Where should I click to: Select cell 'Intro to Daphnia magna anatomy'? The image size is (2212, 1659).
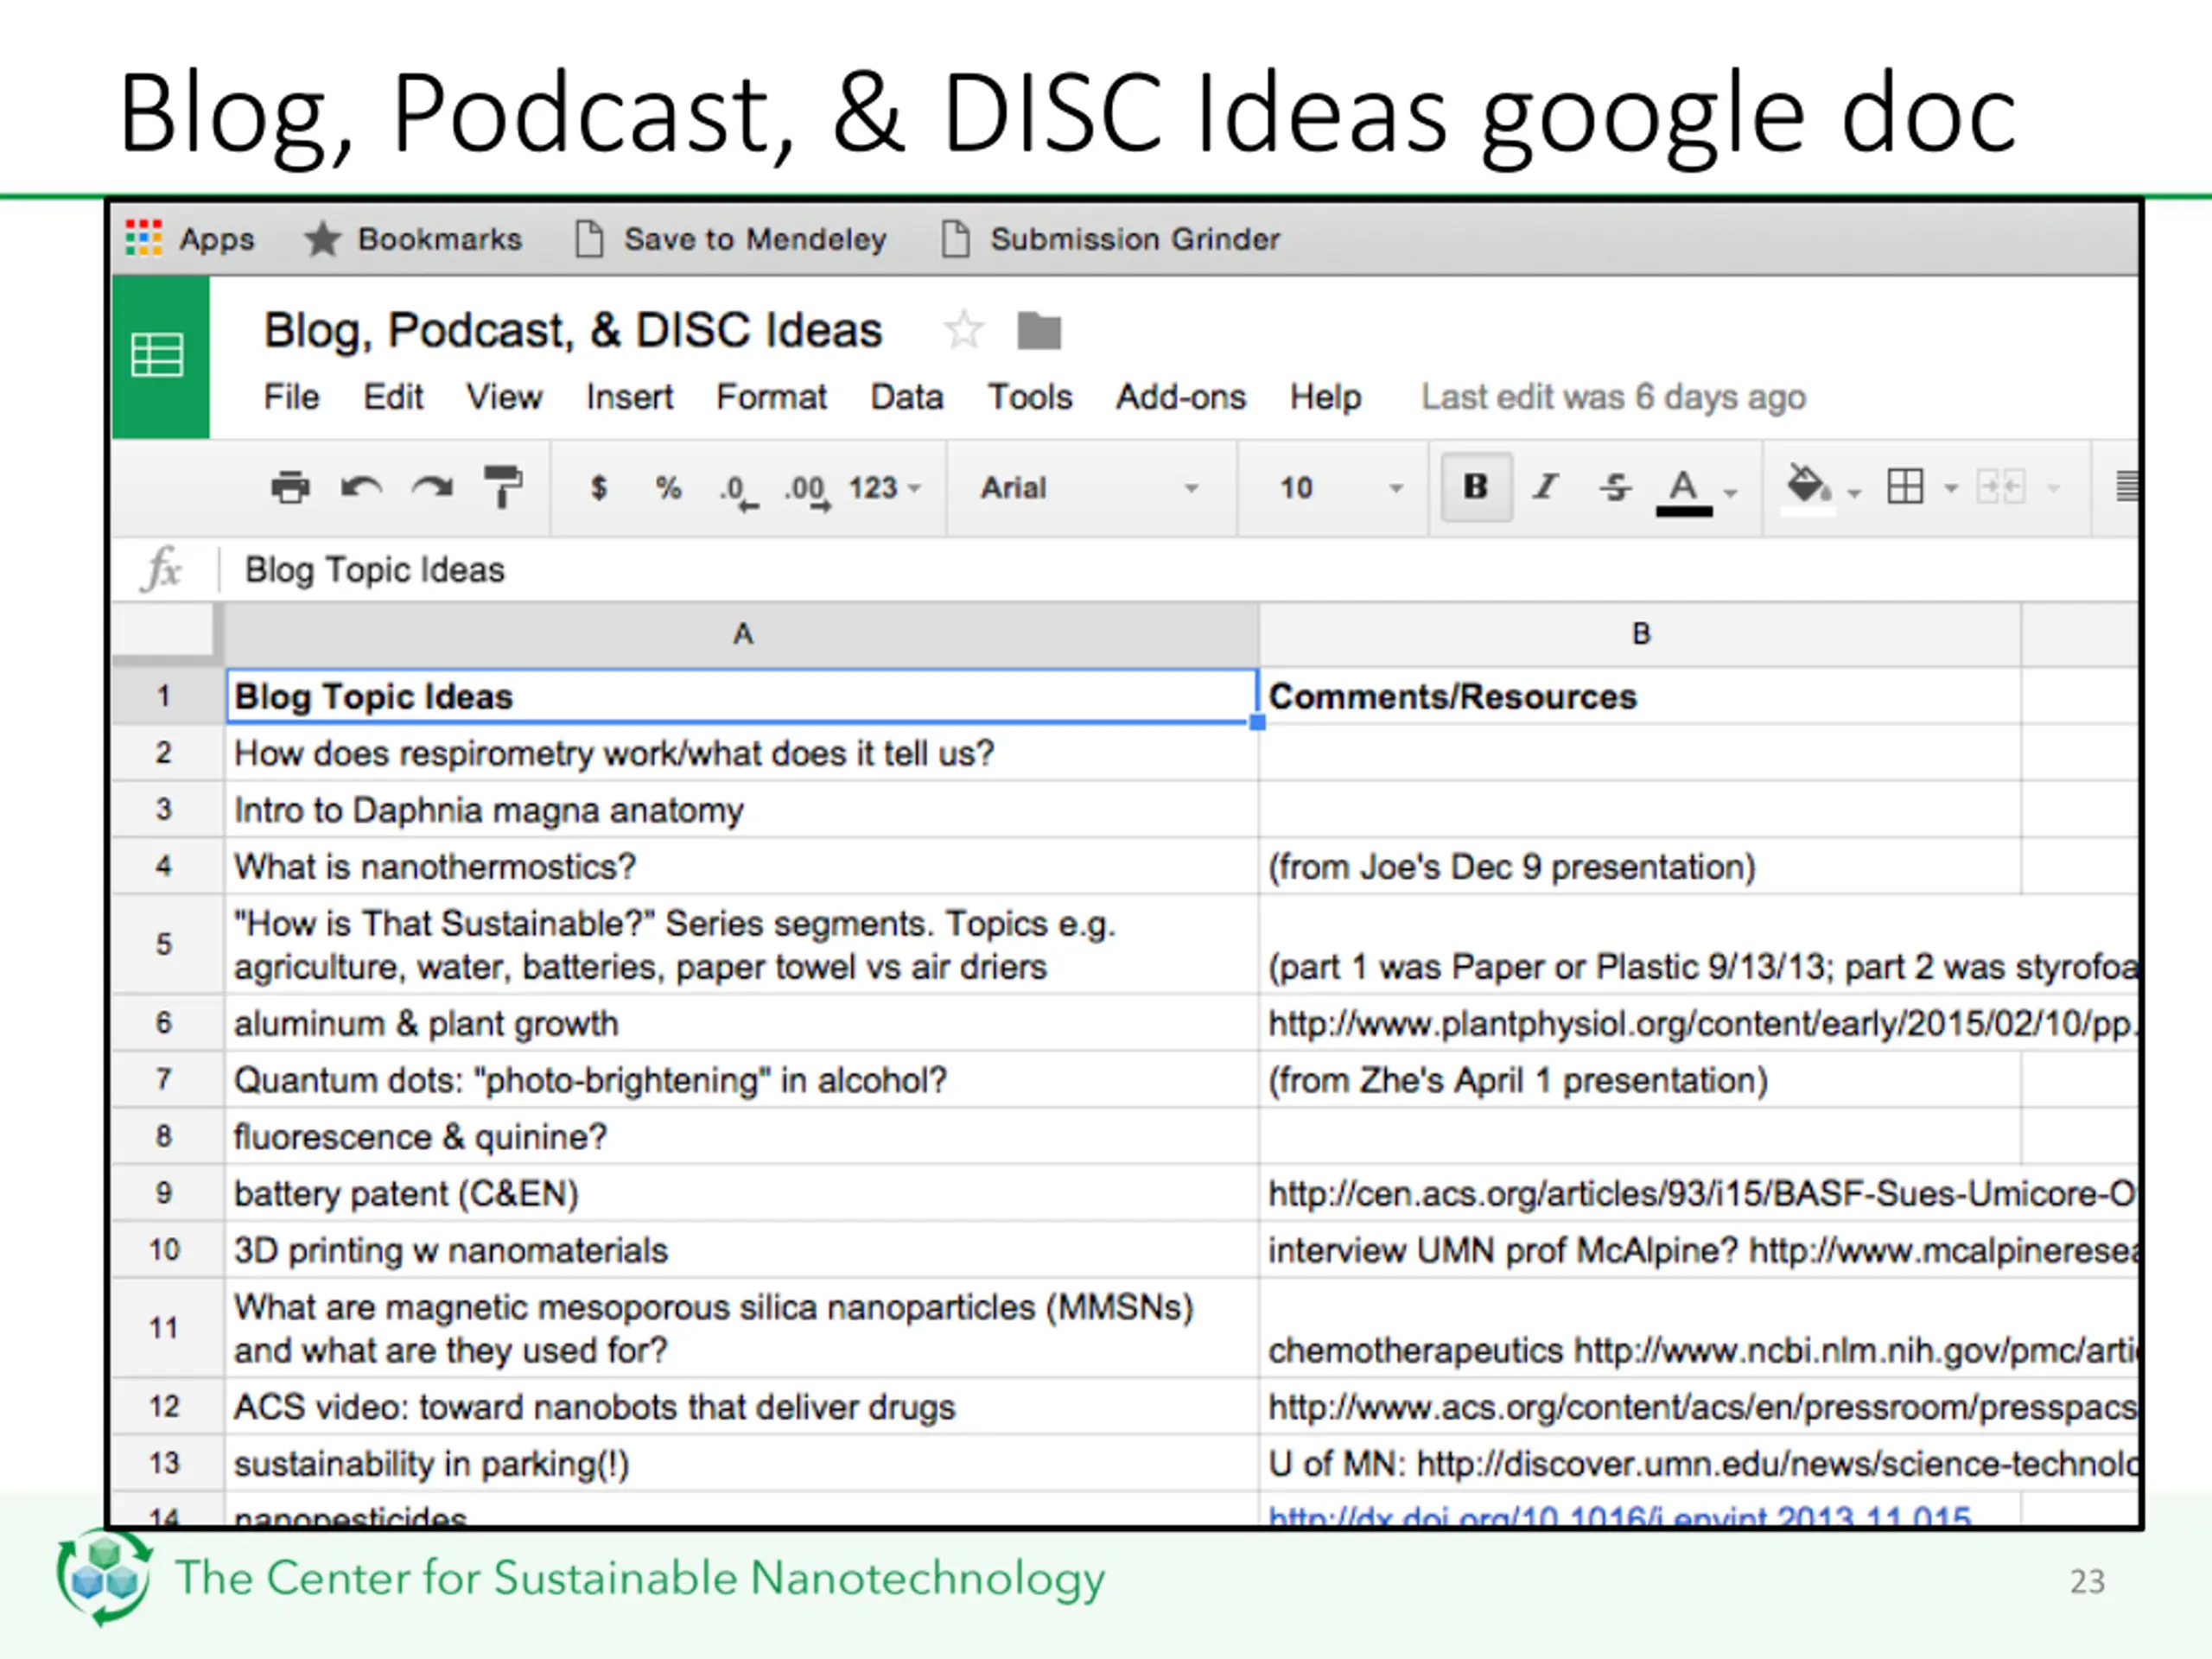click(x=741, y=810)
